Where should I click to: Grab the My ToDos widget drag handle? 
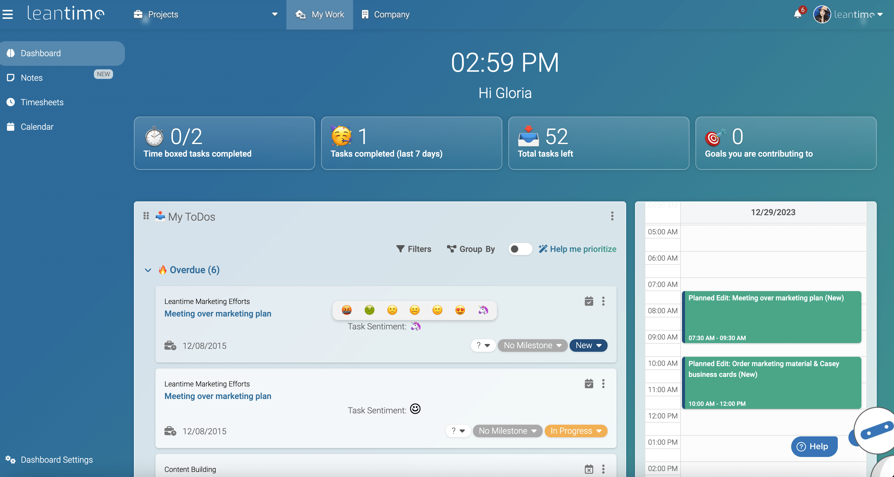pyautogui.click(x=146, y=216)
